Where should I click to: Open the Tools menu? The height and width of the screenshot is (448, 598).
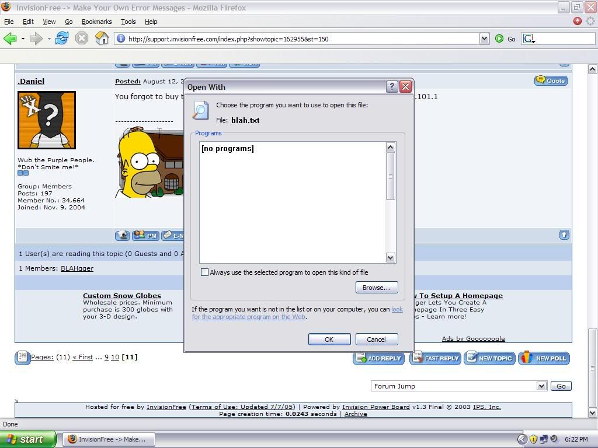(x=128, y=22)
